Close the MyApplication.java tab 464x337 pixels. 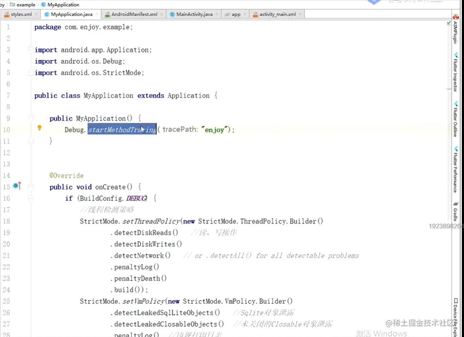[x=97, y=14]
